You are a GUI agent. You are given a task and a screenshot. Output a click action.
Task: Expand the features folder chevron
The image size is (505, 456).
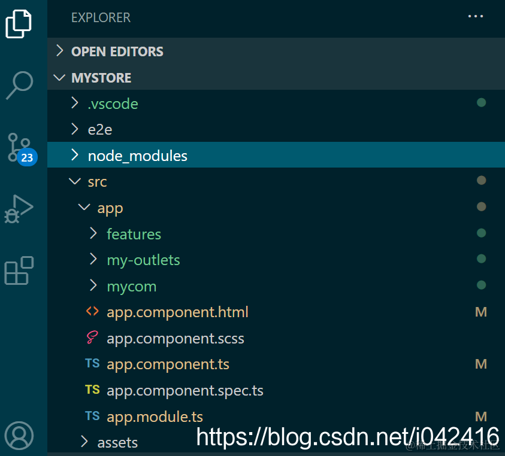point(93,233)
